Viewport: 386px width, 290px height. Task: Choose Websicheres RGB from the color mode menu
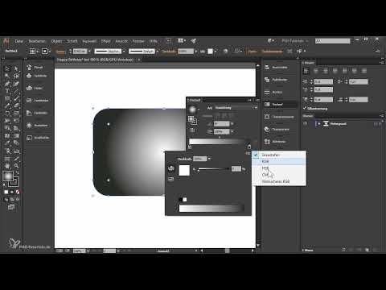(279, 181)
